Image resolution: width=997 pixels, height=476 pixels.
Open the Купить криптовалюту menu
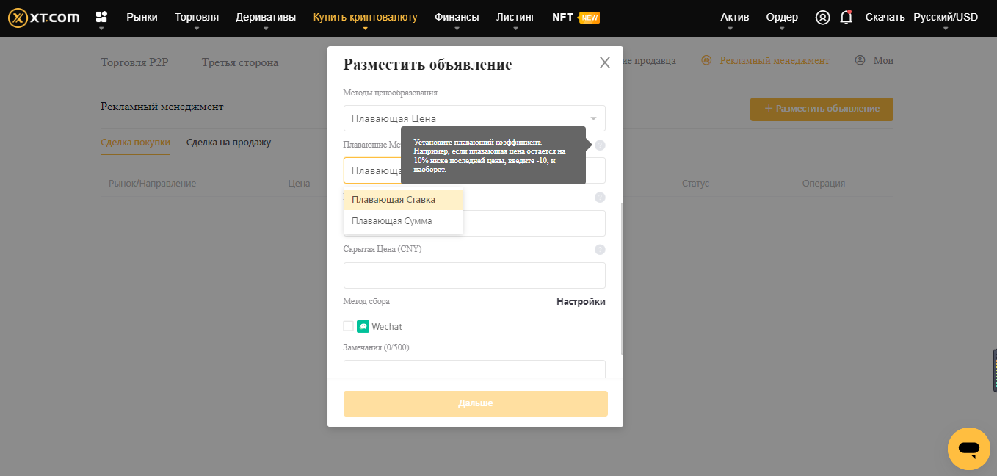tap(365, 17)
